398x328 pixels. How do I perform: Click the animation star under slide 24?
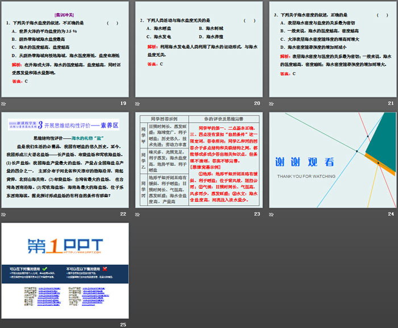pos(271,214)
